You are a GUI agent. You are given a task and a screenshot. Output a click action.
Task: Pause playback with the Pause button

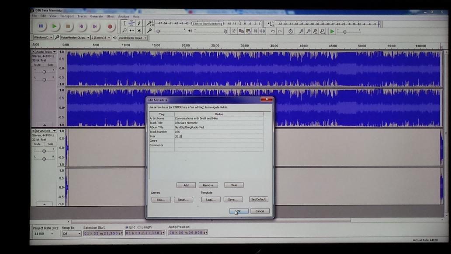[x=41, y=27]
